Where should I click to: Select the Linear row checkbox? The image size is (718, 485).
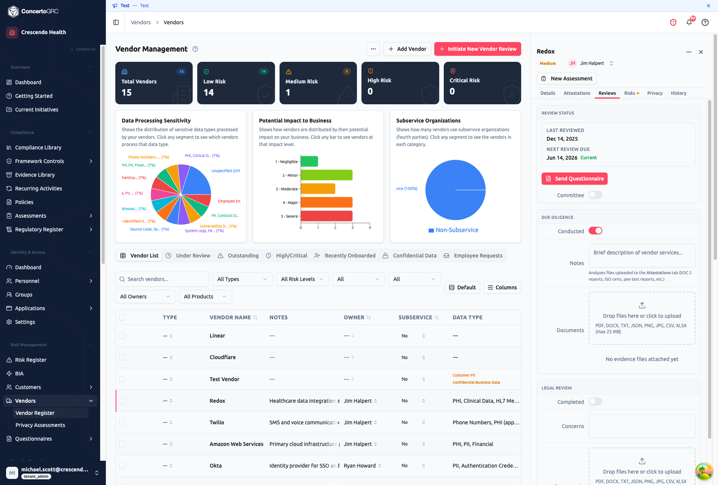(x=122, y=336)
